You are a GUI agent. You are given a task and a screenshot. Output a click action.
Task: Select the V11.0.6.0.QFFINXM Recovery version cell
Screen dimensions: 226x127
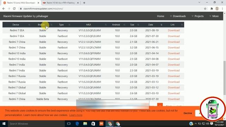pyautogui.click(x=90, y=53)
